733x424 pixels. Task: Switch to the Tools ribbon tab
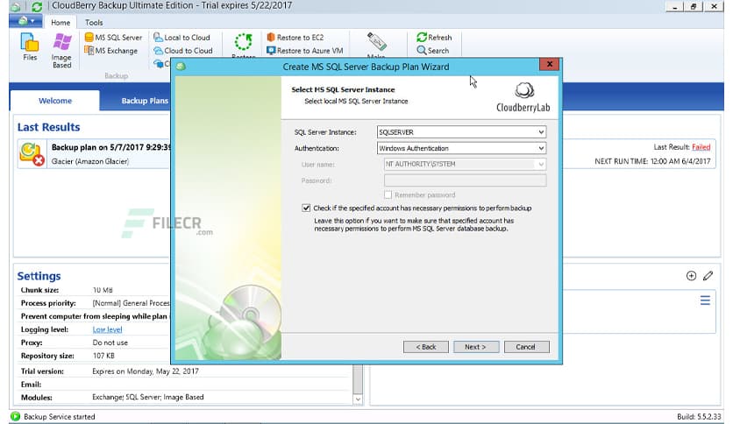pyautogui.click(x=94, y=22)
